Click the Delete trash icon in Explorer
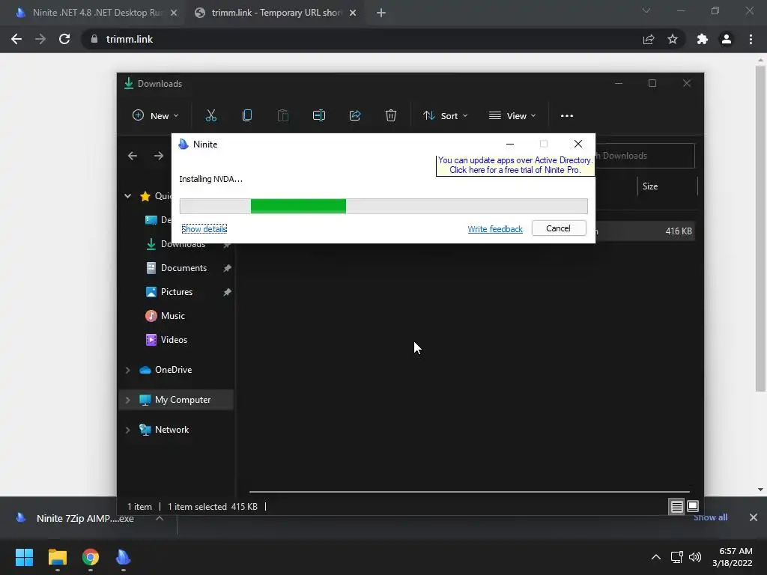 pyautogui.click(x=390, y=116)
